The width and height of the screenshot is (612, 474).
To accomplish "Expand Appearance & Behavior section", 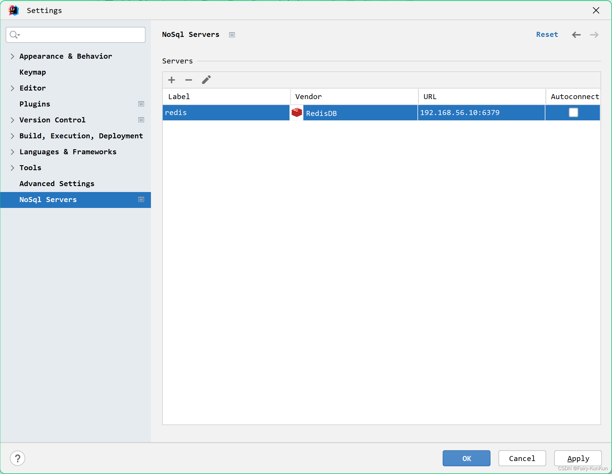I will pyautogui.click(x=12, y=56).
